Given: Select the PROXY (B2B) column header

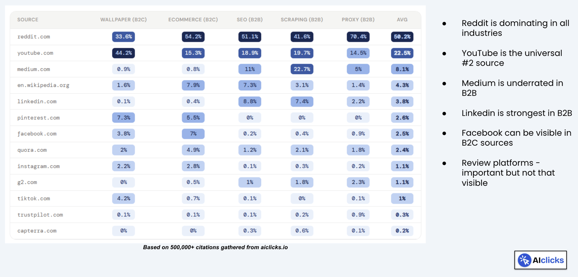Looking at the screenshot, I should pyautogui.click(x=358, y=20).
